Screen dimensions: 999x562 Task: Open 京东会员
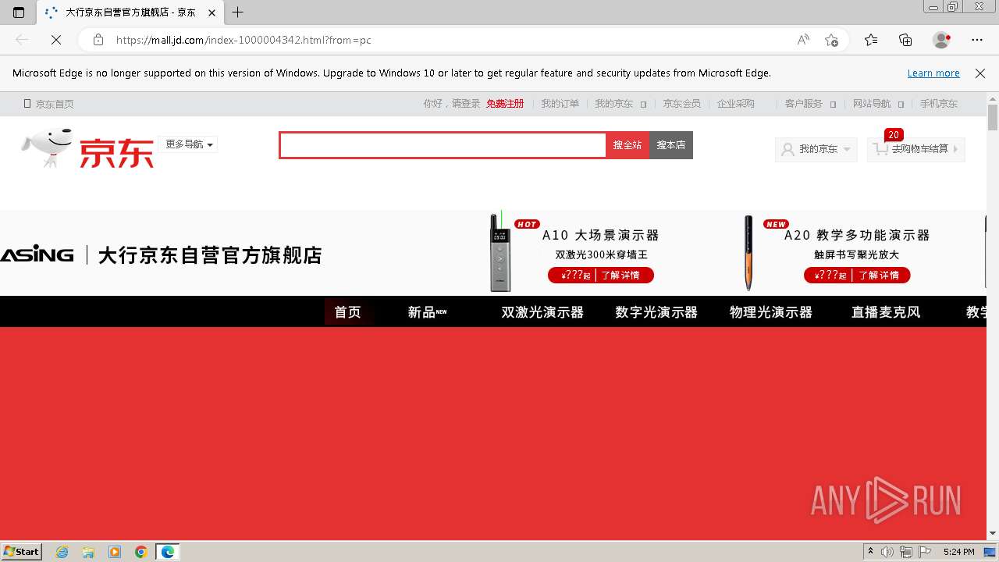coord(682,104)
